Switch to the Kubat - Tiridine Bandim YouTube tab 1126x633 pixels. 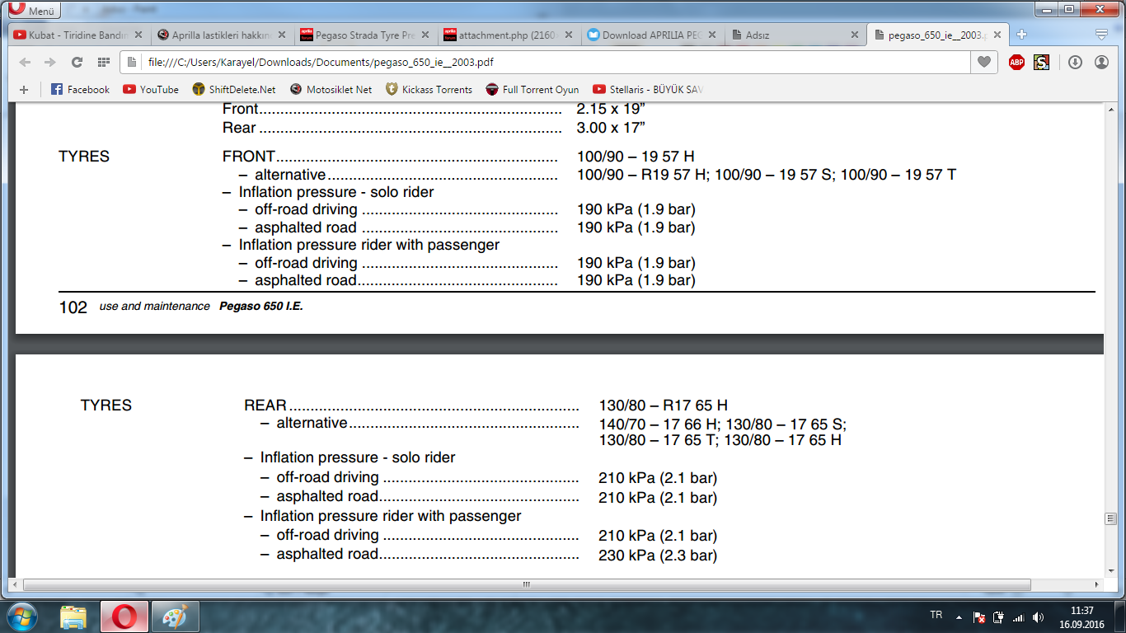point(78,35)
